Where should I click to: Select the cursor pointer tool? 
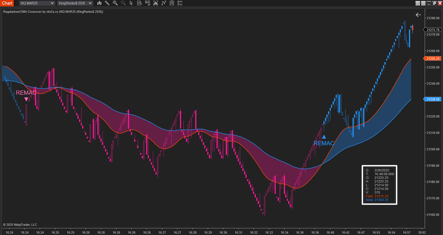point(131,3)
